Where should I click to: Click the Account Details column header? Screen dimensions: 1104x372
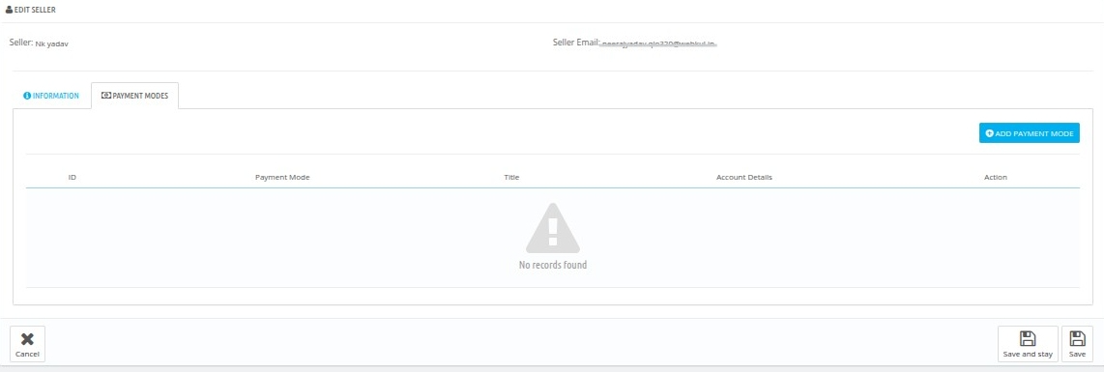pyautogui.click(x=744, y=177)
